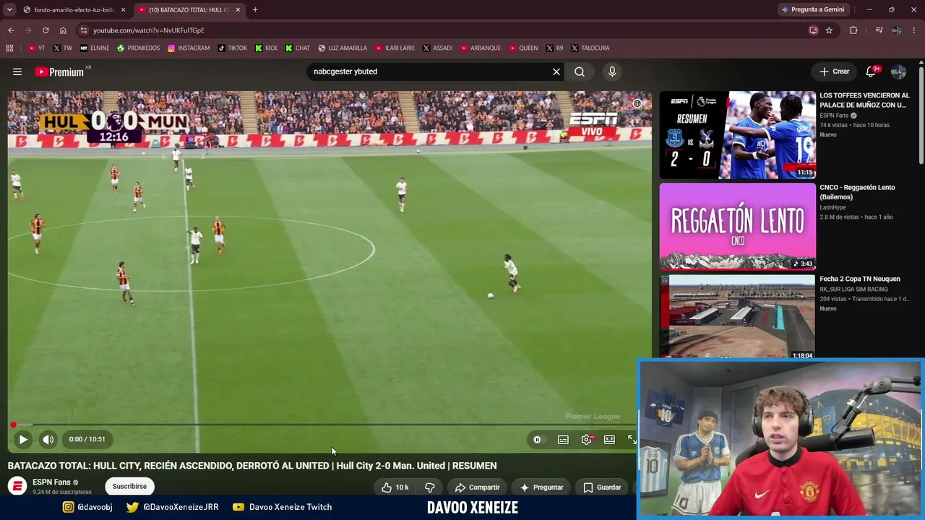The height and width of the screenshot is (520, 925).
Task: Toggle subtitles on the video player
Action: pos(563,439)
